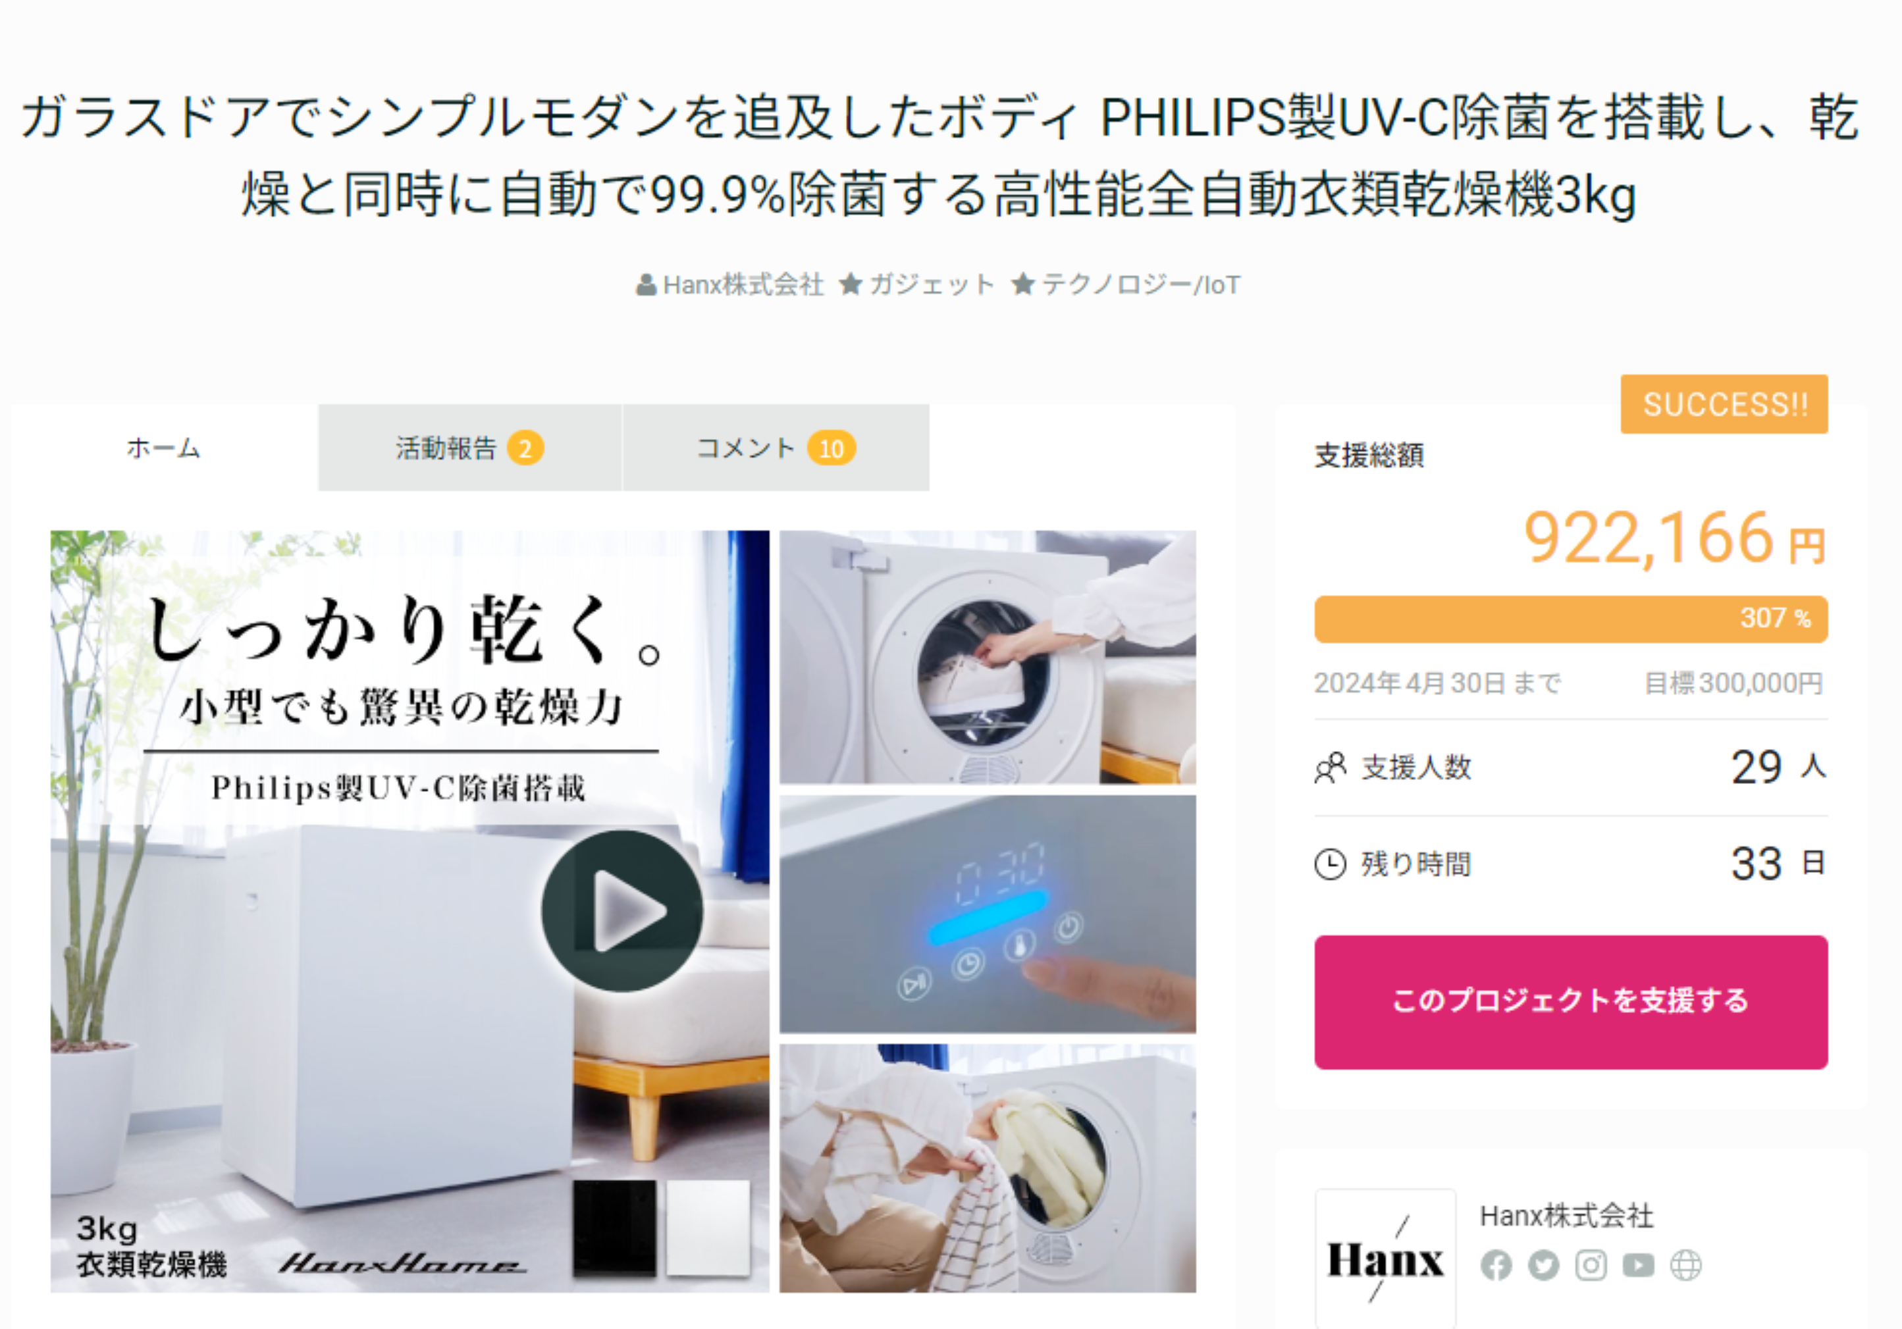This screenshot has height=1329, width=1902.
Task: Click the テクノロジー/IoT category link
Action: pos(1126,285)
